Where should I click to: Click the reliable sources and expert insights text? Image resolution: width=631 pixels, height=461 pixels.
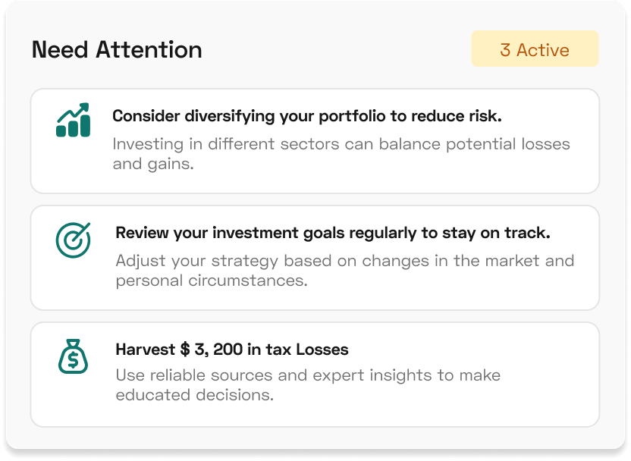point(308,375)
